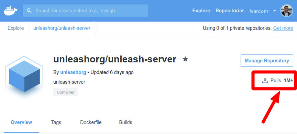Open the Explore nav link
The width and height of the screenshot is (297, 134).
(x=201, y=11)
